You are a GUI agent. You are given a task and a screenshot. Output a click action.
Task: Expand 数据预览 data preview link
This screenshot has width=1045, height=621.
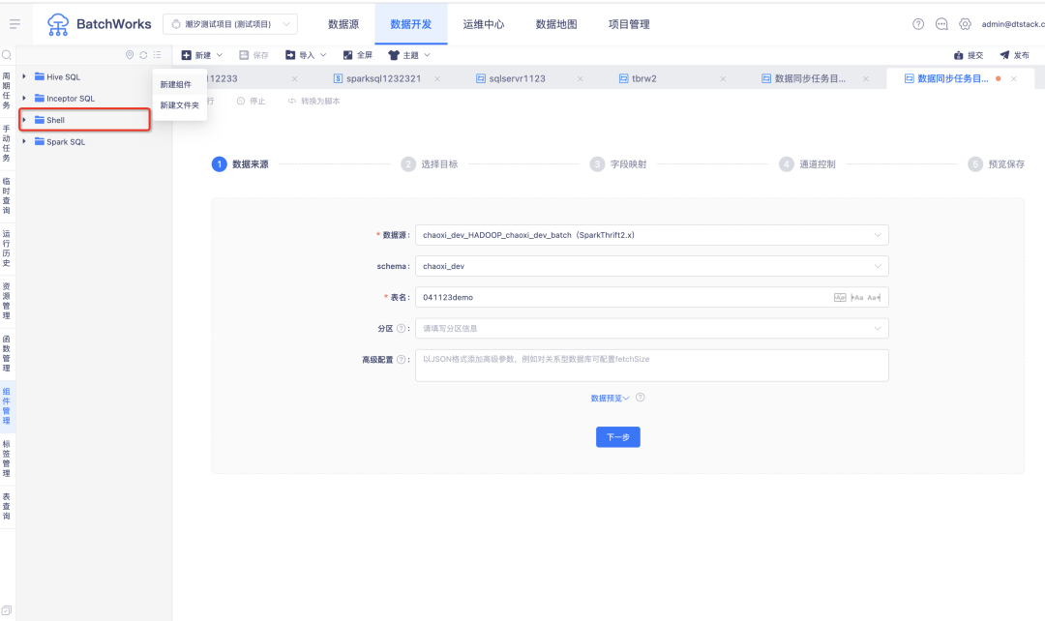[x=610, y=398]
